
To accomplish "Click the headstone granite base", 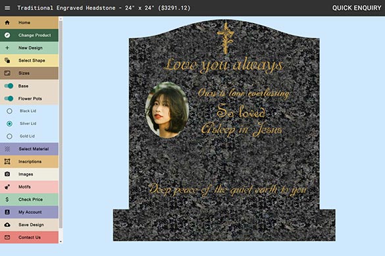I will (224, 225).
